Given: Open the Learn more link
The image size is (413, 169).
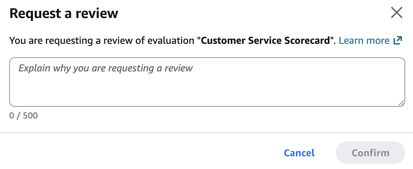Looking at the screenshot, I should 364,41.
